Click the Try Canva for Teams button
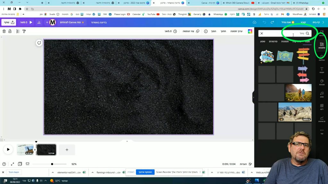The image size is (328, 184). tap(72, 22)
